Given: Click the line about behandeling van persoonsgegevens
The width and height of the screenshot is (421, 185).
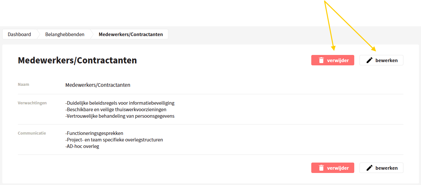Looking at the screenshot, I should click(x=120, y=116).
